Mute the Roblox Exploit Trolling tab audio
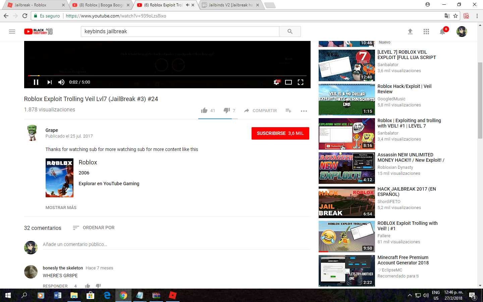Image resolution: width=483 pixels, height=302 pixels. [x=187, y=5]
